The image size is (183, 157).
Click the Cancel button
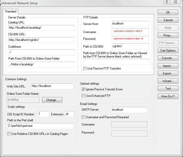click(168, 20)
